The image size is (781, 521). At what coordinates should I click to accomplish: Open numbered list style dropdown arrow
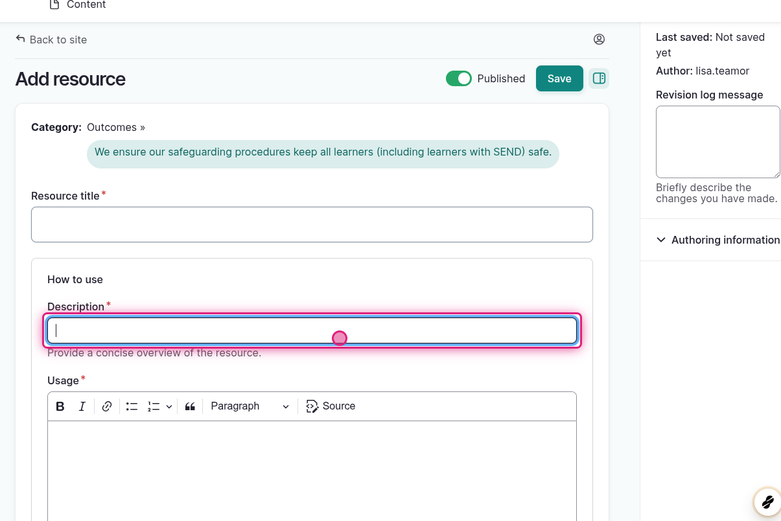(x=169, y=406)
